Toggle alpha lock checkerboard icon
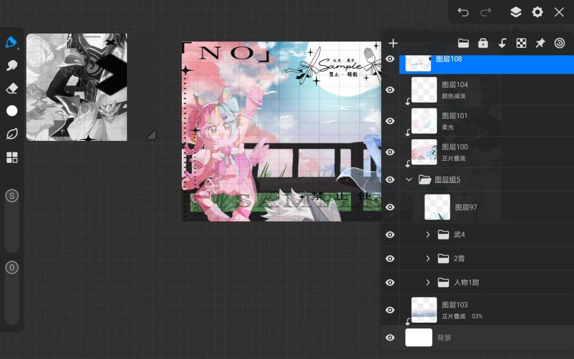 (x=521, y=43)
